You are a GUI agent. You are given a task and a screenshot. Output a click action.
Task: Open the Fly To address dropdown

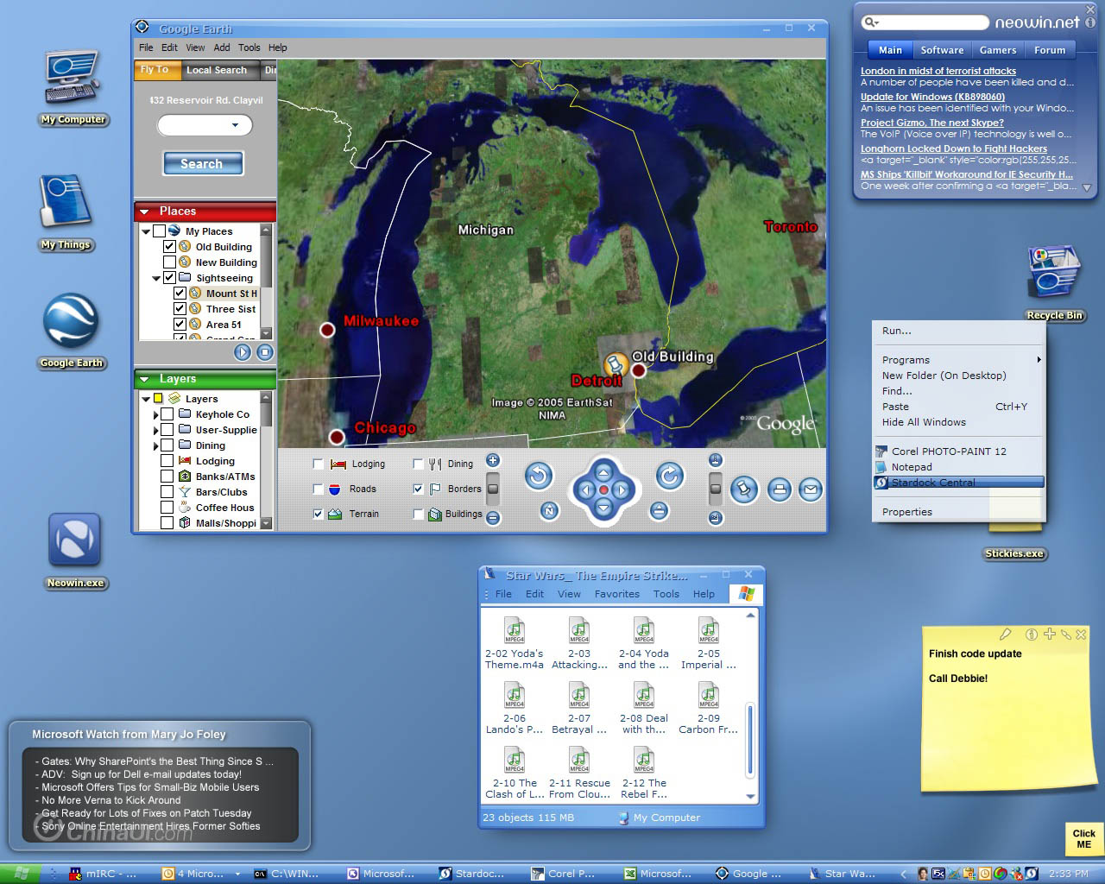[235, 125]
